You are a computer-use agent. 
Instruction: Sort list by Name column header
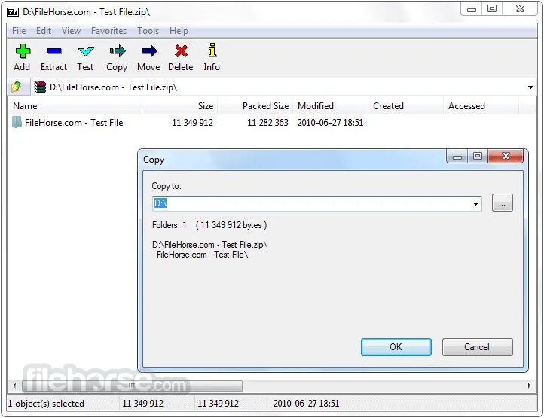coord(75,105)
